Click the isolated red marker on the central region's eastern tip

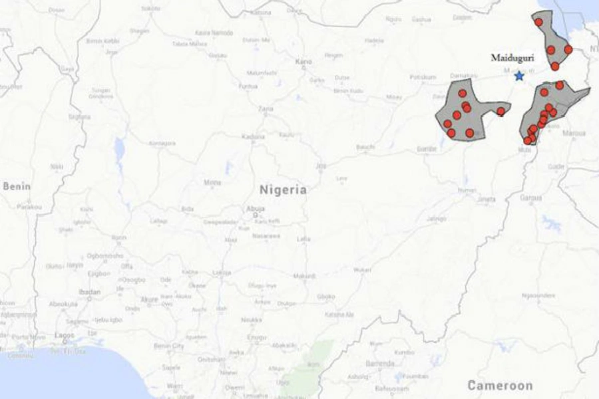(x=500, y=112)
